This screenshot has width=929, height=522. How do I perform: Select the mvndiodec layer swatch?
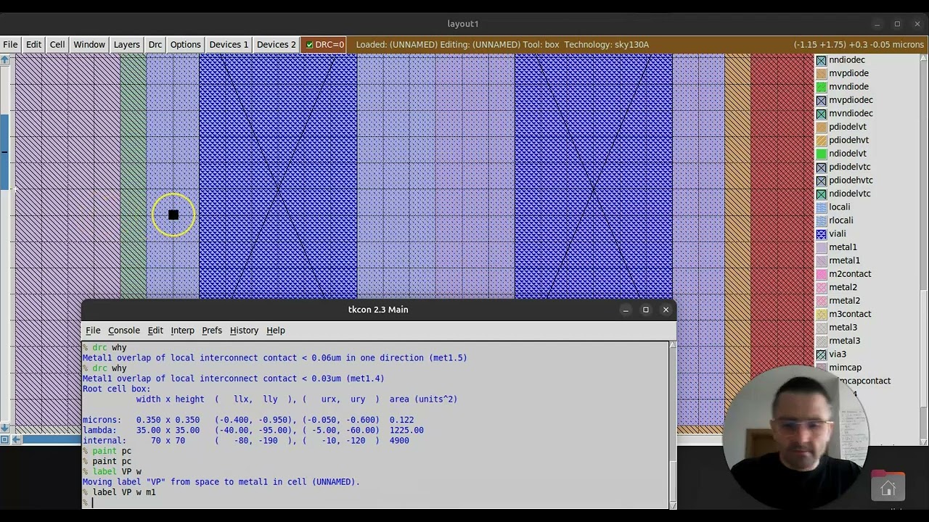(822, 114)
